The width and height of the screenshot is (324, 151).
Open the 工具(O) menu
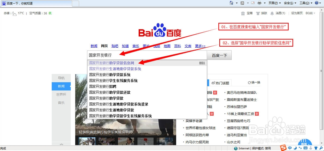tap(306, 3)
